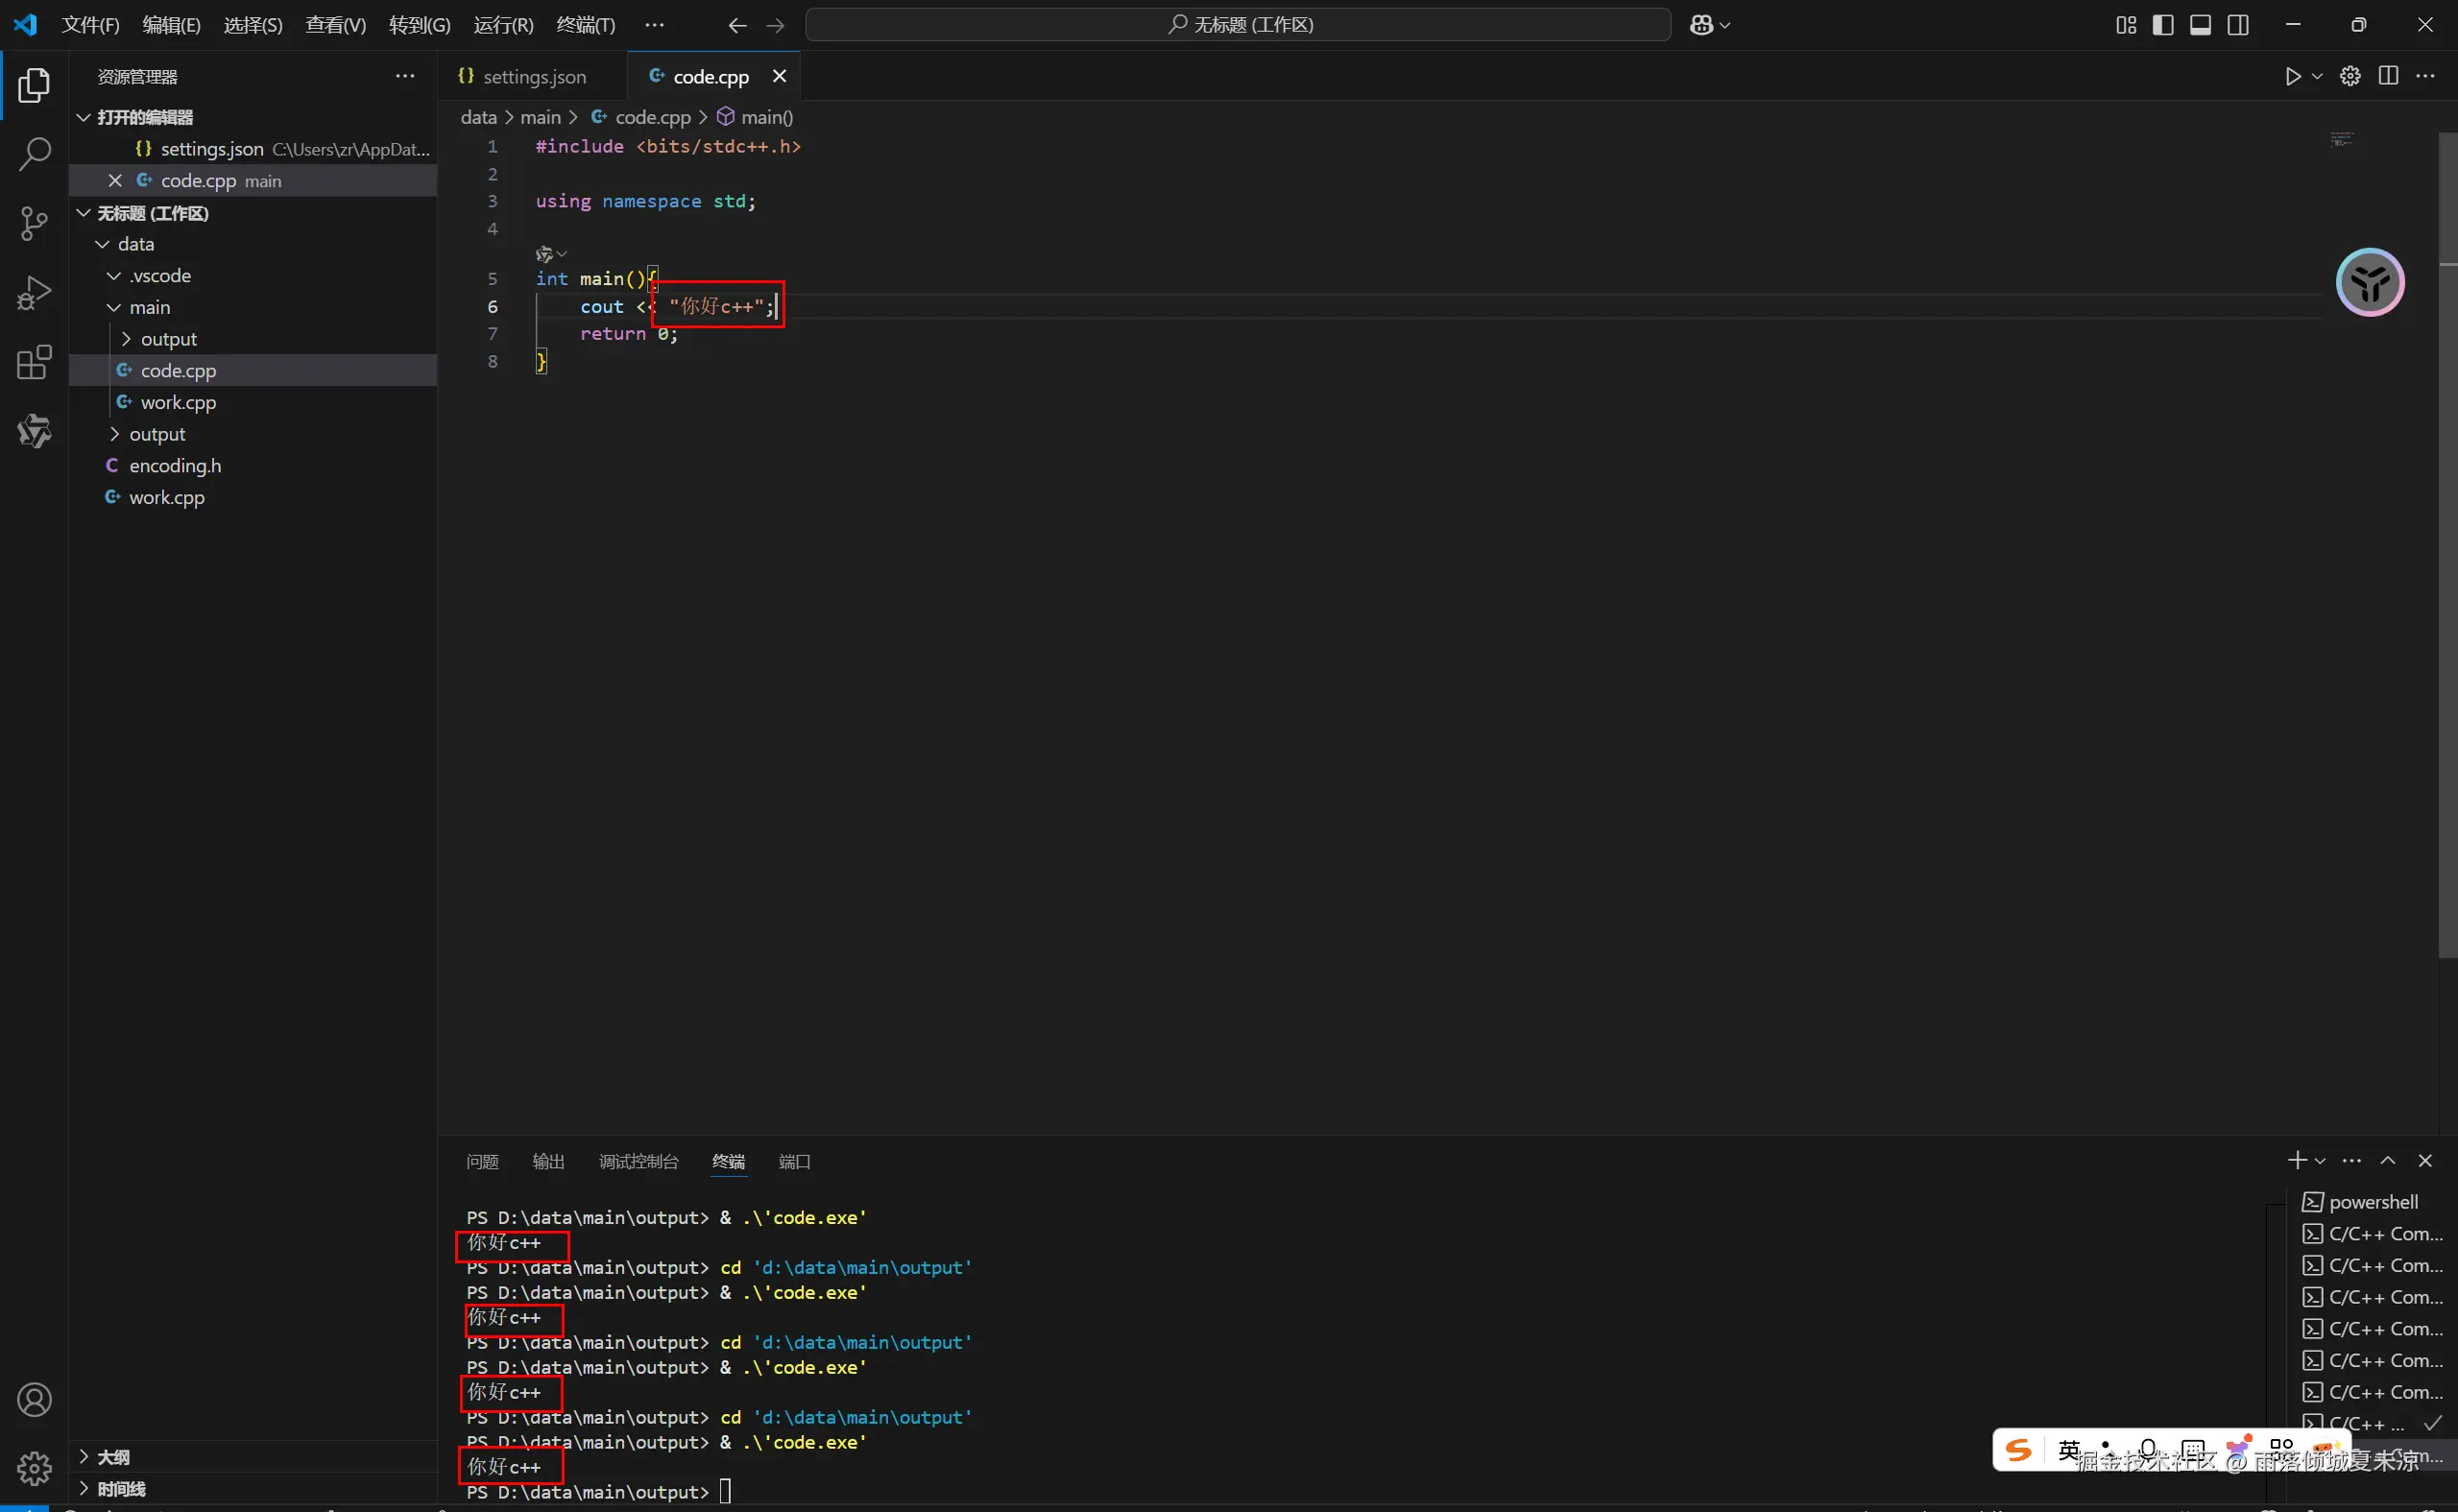
Task: Click the editor vertical scrollbar
Action: tap(2447, 540)
